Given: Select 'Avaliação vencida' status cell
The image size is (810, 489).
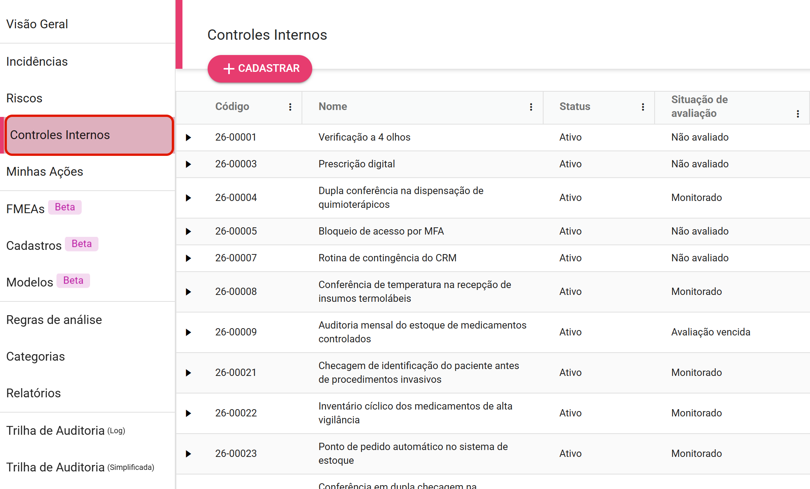Looking at the screenshot, I should pyautogui.click(x=711, y=332).
